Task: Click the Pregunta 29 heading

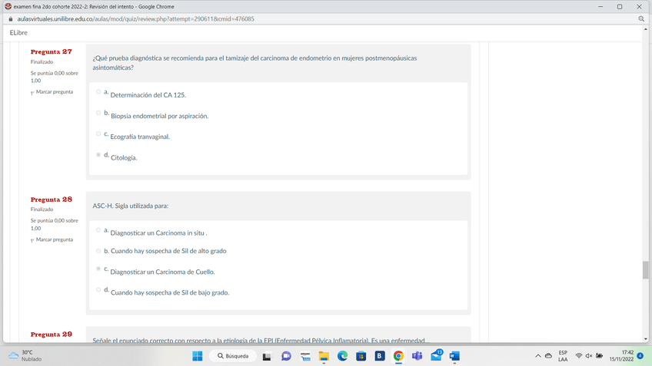Action: (52, 335)
